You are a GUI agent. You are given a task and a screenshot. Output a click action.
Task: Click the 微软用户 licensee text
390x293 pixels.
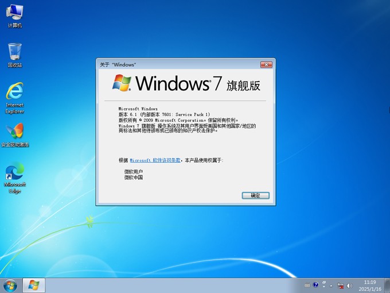134,172
